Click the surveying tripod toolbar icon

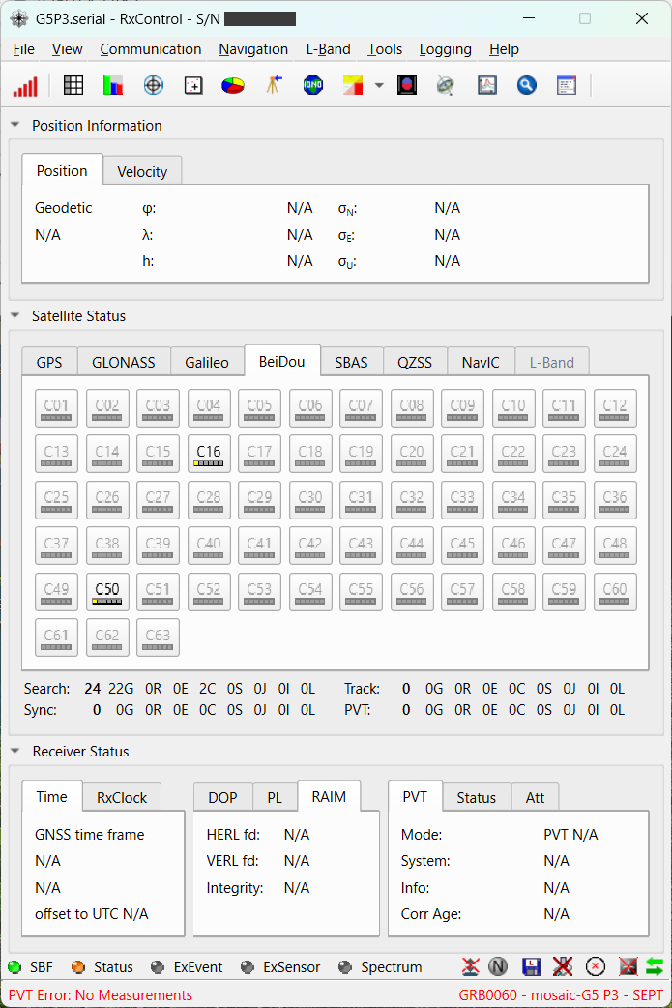274,85
